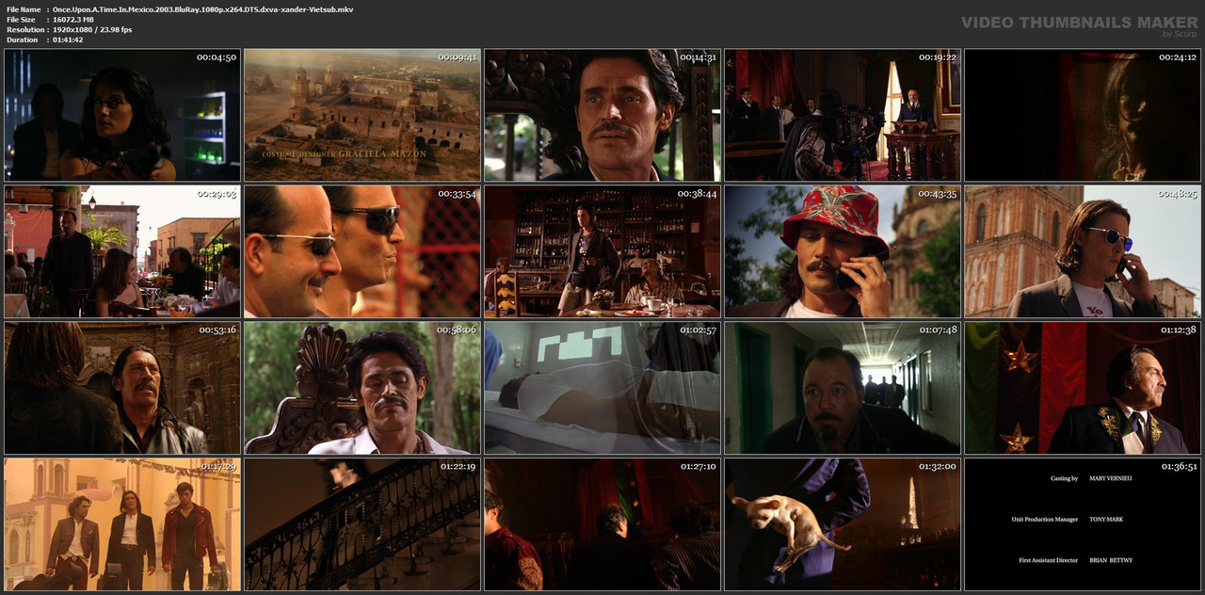Viewport: 1205px width, 595px height.
Task: Open the bar scene frame 00:38:44
Action: [x=602, y=251]
